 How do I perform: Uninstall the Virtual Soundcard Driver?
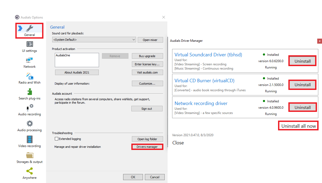302,61
